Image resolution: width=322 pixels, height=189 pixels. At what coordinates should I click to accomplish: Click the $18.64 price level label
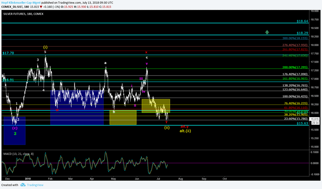pos(302,21)
